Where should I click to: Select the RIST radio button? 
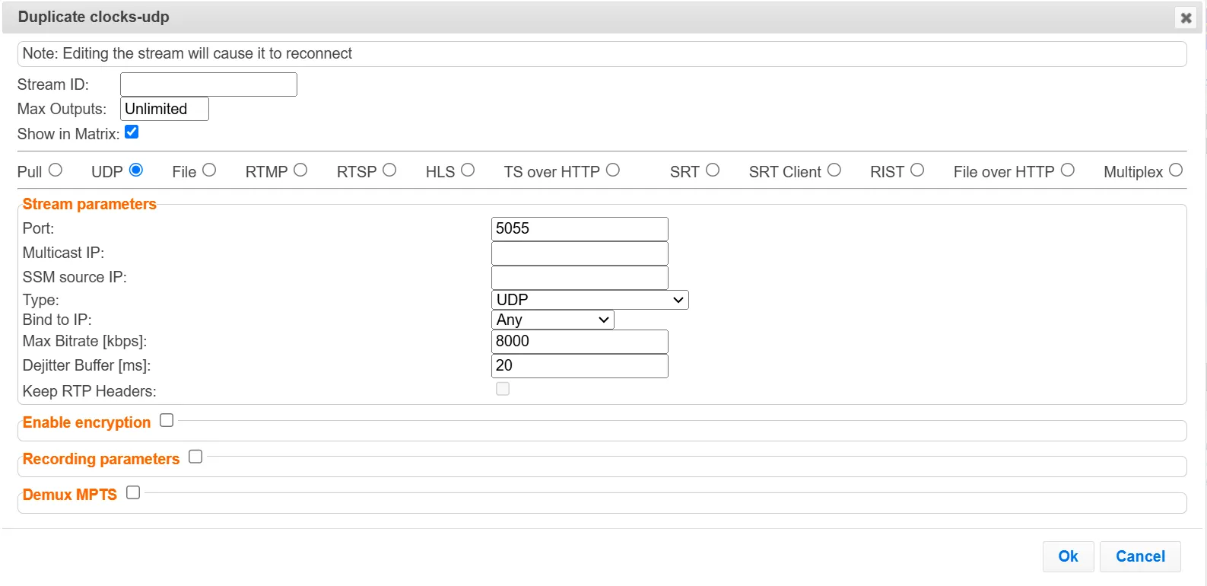pyautogui.click(x=917, y=170)
